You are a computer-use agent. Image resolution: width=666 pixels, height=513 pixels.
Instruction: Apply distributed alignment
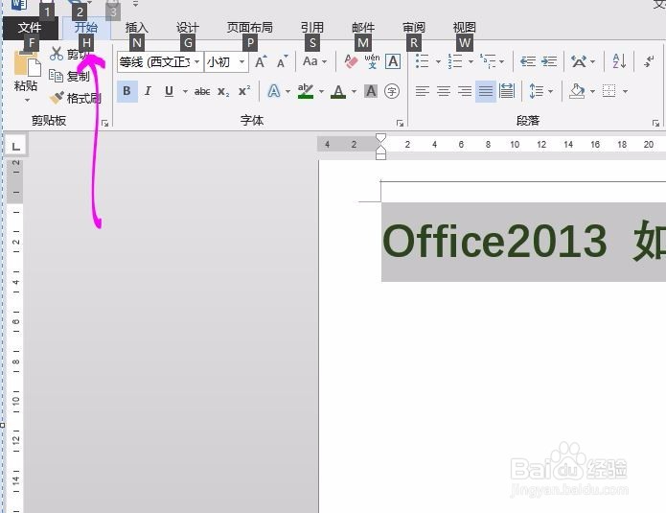pos(507,91)
